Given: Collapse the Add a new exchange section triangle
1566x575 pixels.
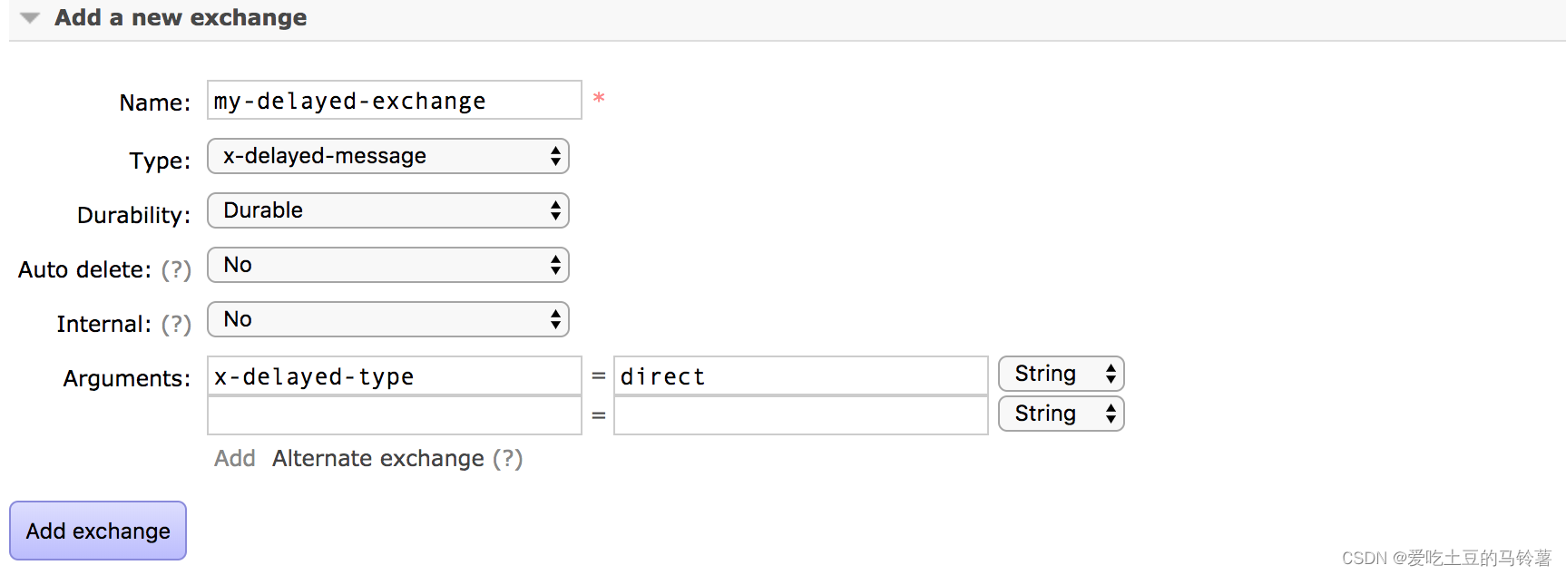Looking at the screenshot, I should coord(30,18).
